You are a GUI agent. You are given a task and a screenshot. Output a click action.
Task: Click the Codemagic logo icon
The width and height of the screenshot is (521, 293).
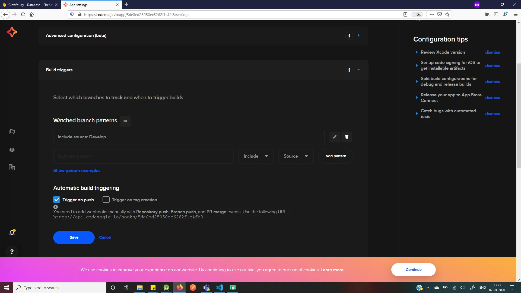coord(12,32)
